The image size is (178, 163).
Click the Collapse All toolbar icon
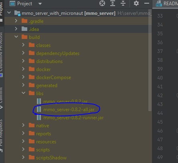pyautogui.click(x=123, y=3)
